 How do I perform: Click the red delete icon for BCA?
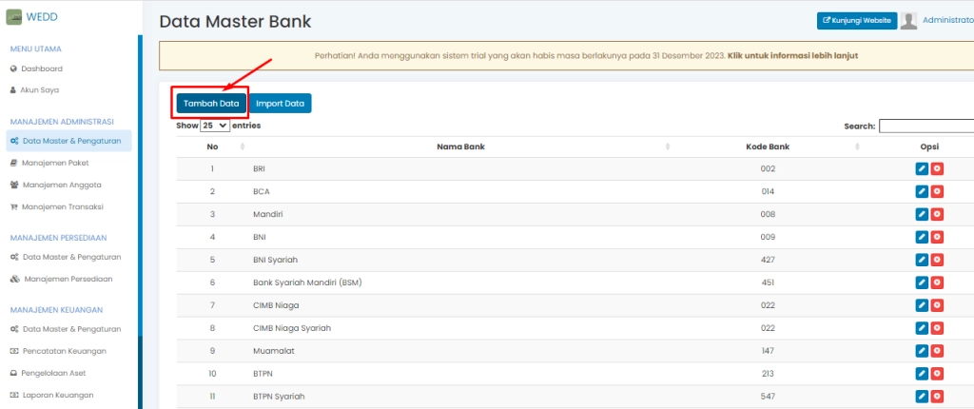[937, 191]
